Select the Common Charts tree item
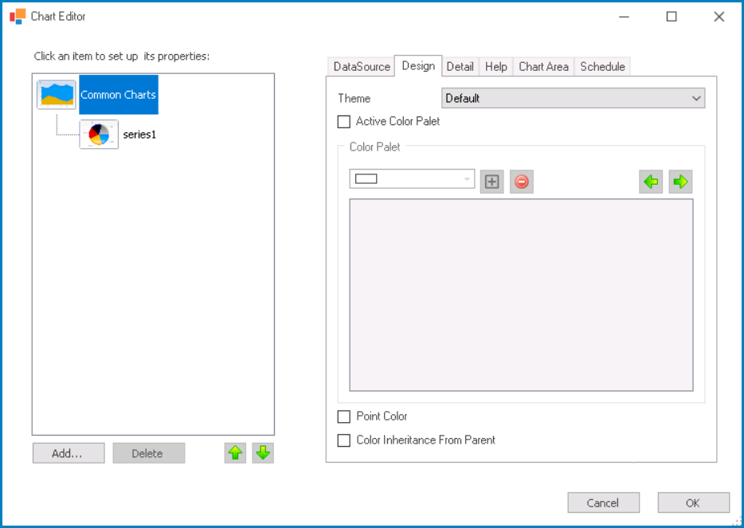 point(119,95)
